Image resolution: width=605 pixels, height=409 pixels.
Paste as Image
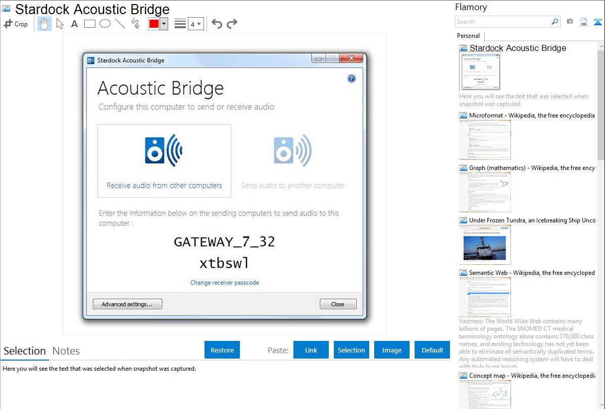[391, 350]
